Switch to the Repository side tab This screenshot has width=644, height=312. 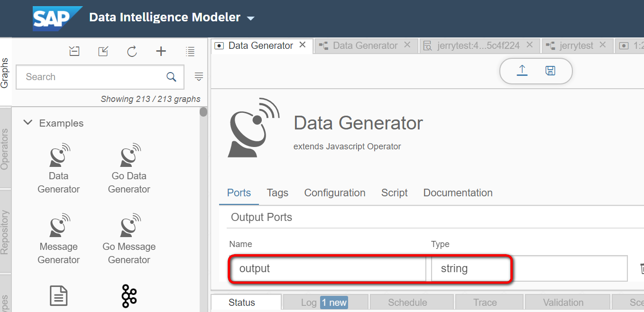5,232
